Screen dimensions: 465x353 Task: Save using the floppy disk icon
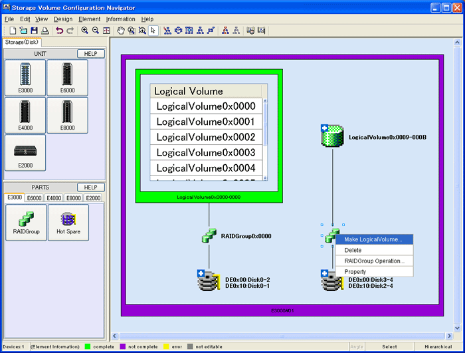(x=34, y=31)
